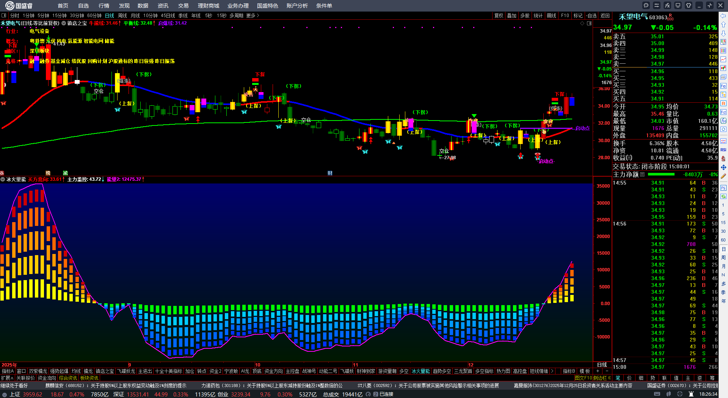Expand the 更多 period options
The width and height of the screenshot is (728, 398).
(253, 16)
